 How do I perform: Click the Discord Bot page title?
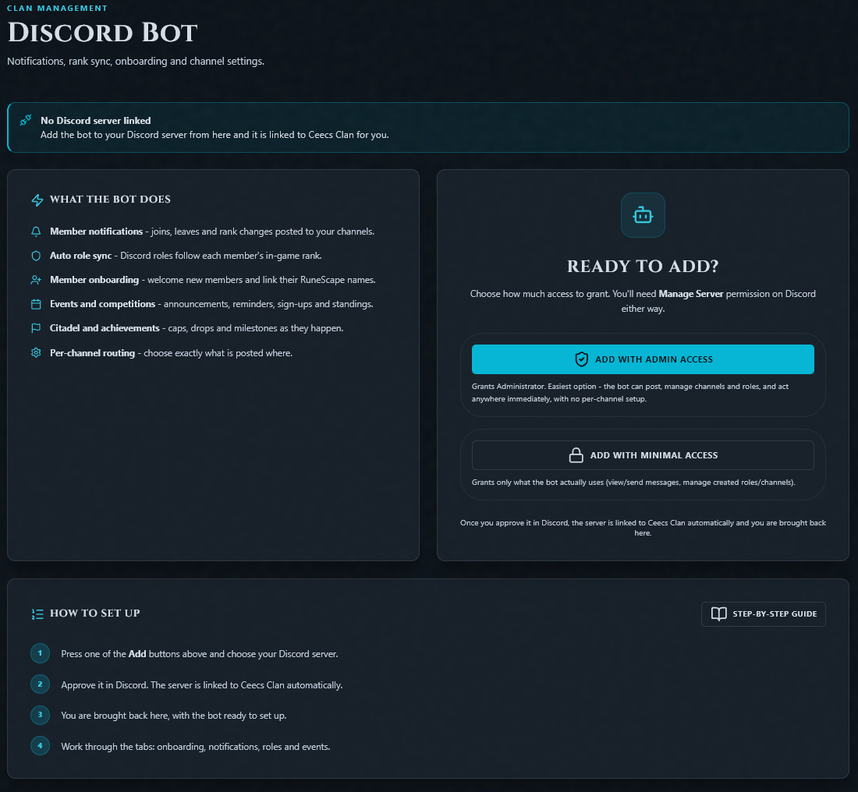(x=102, y=32)
